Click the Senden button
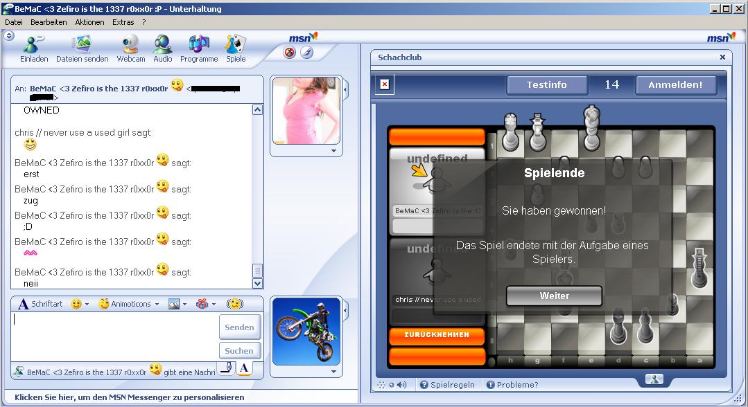This screenshot has height=407, width=748. click(239, 327)
